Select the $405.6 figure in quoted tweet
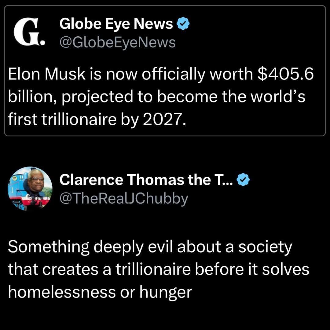Viewport: 330px width, 330px height. (286, 74)
